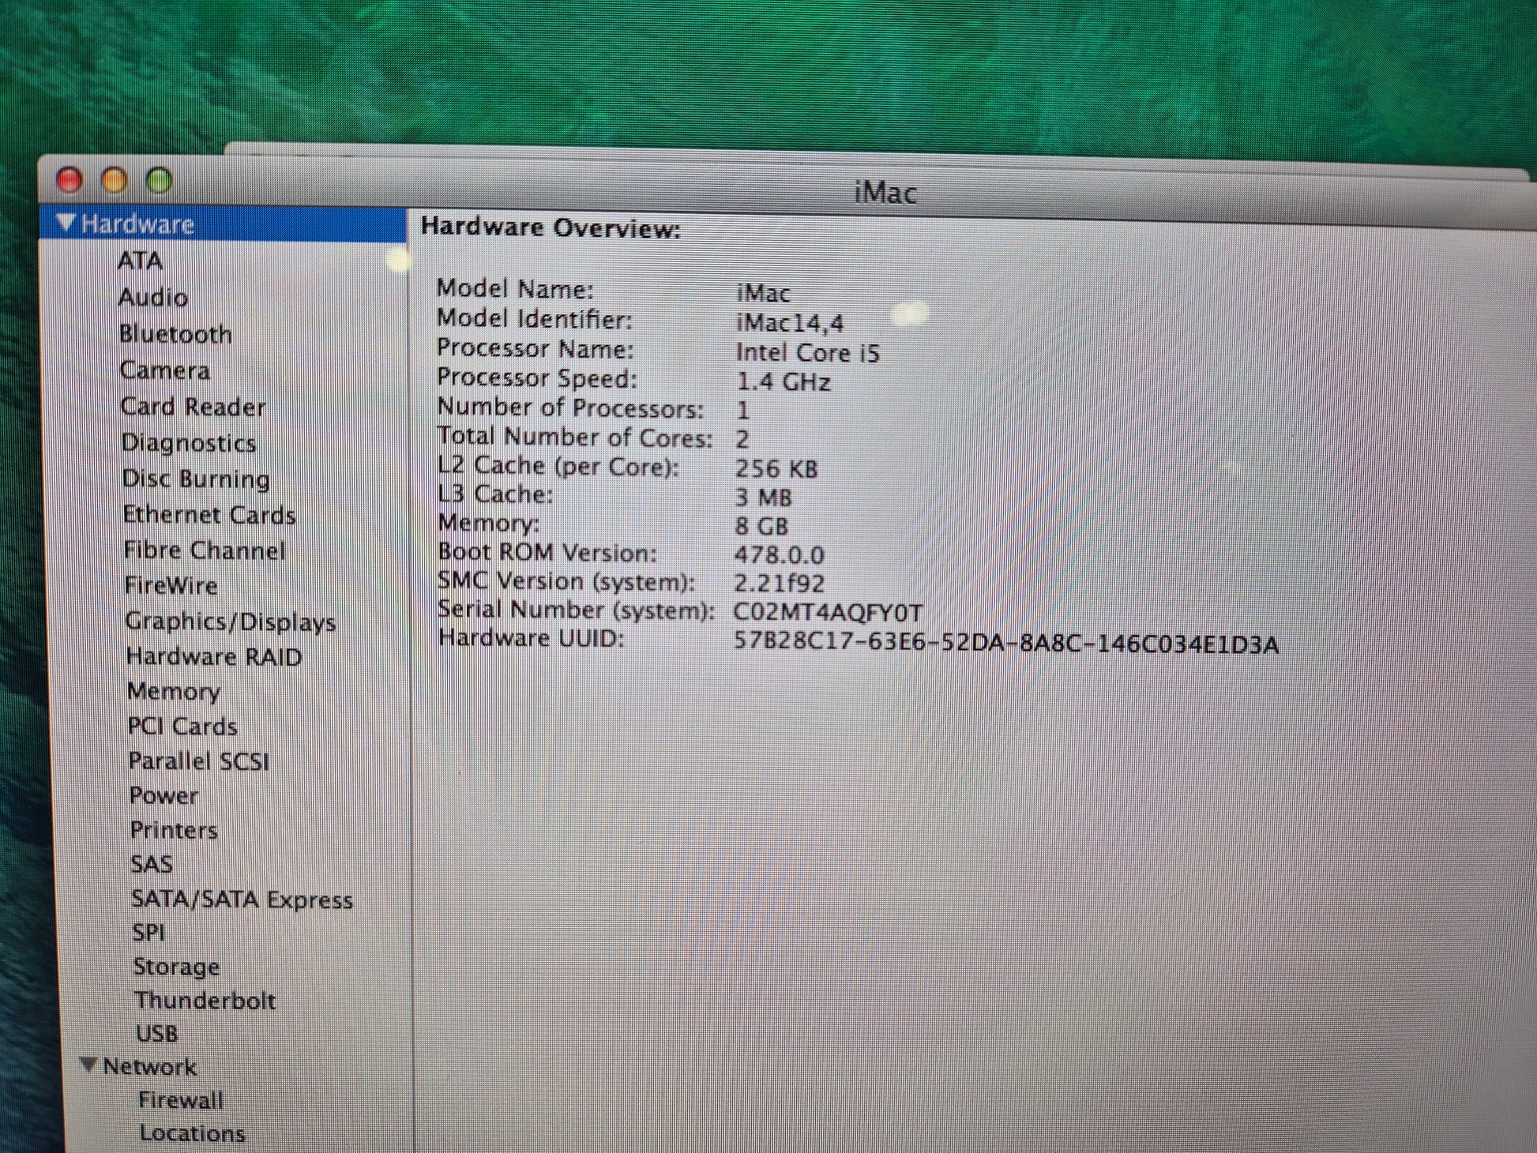1537x1153 pixels.
Task: Click the Boot ROM Version value 478.0.0
Action: coord(780,555)
